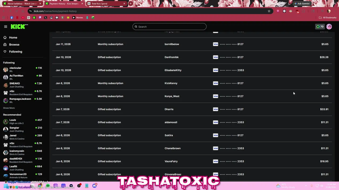Open Discord from the taskbar
Viewport: 339px width, 190px height.
(95, 186)
